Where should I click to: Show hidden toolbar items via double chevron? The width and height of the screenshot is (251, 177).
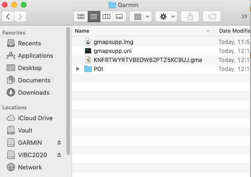244,16
